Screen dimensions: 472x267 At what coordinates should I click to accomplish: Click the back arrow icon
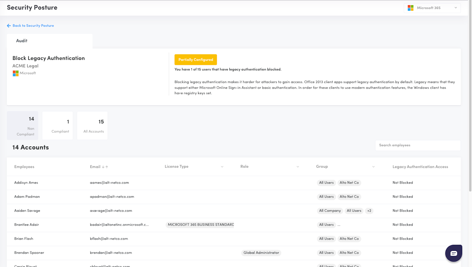pos(9,26)
